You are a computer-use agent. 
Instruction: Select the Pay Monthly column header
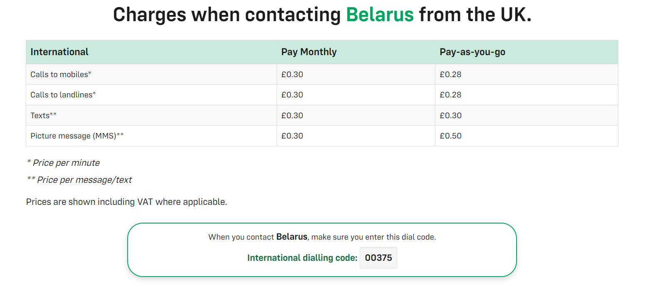click(309, 52)
